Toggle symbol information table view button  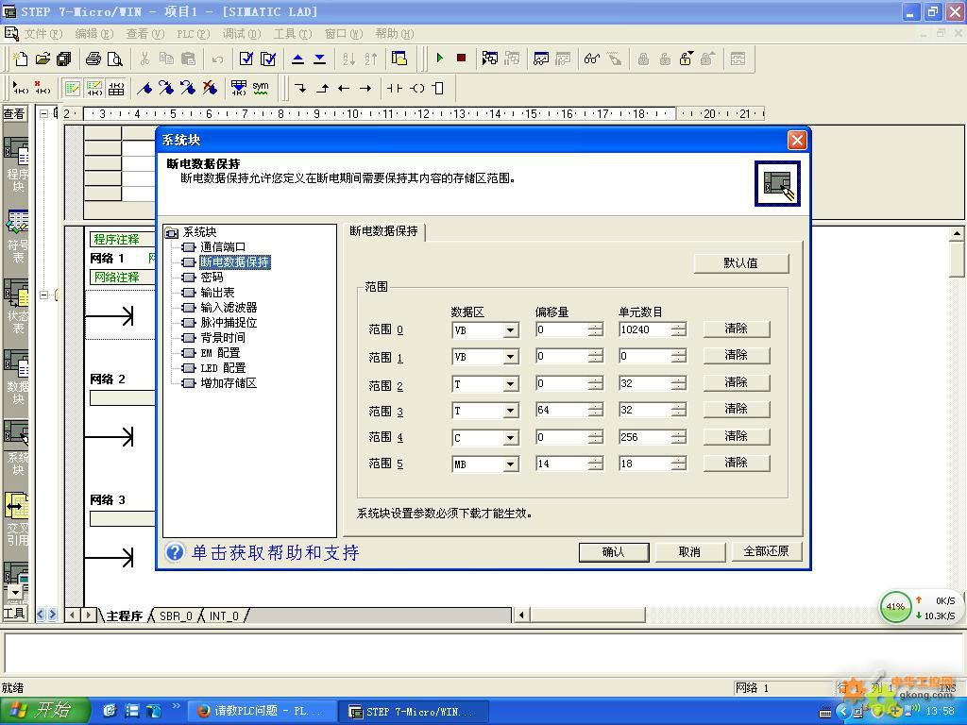coord(116,88)
